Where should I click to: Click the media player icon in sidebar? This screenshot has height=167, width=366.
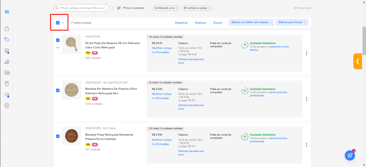tap(7, 73)
